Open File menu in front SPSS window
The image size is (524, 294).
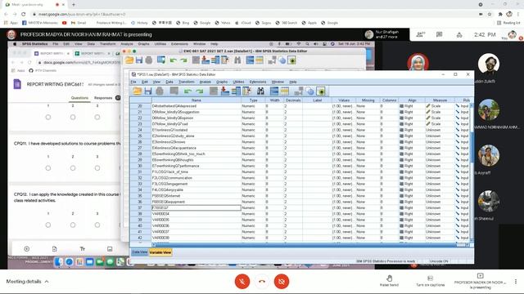133,82
